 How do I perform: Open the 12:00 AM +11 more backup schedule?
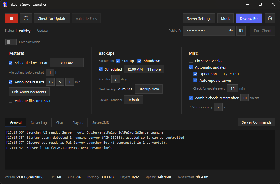point(144,69)
